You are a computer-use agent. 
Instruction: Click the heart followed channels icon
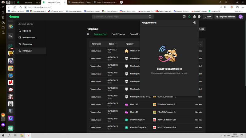[x=11, y=36]
